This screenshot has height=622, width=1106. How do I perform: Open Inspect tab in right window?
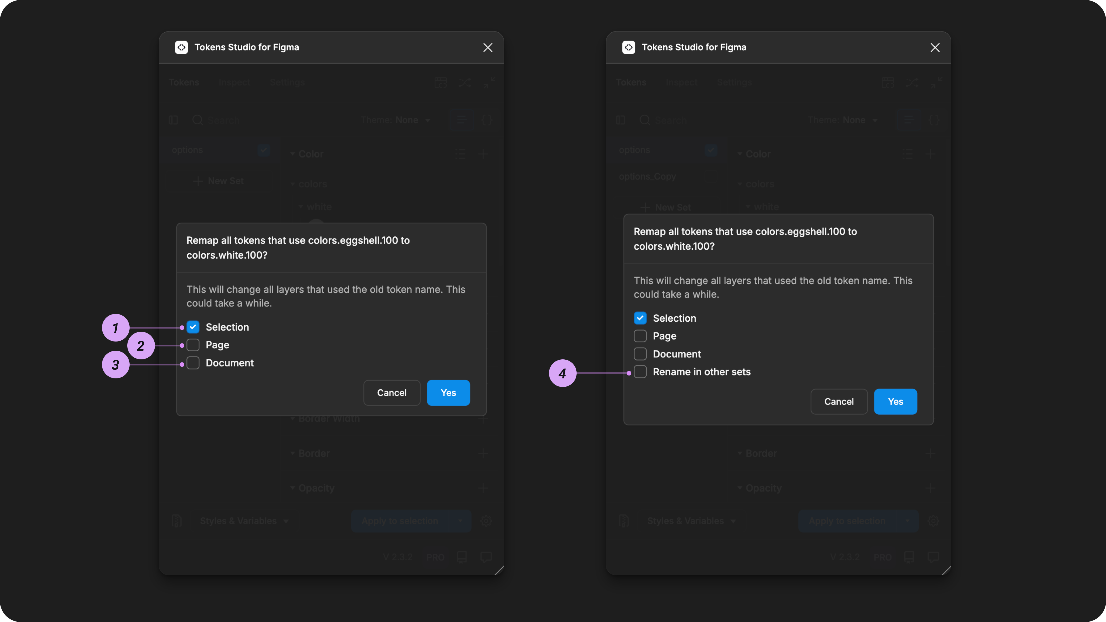click(682, 82)
